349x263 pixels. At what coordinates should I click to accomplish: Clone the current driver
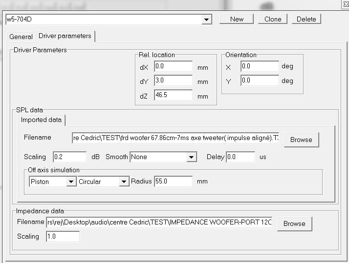[273, 19]
